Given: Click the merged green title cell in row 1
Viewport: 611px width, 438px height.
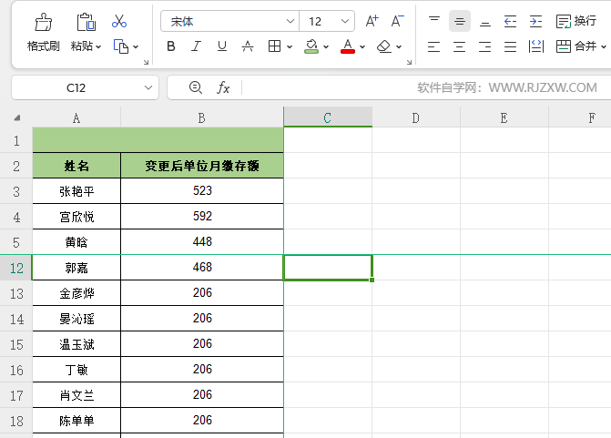Looking at the screenshot, I should pos(158,140).
